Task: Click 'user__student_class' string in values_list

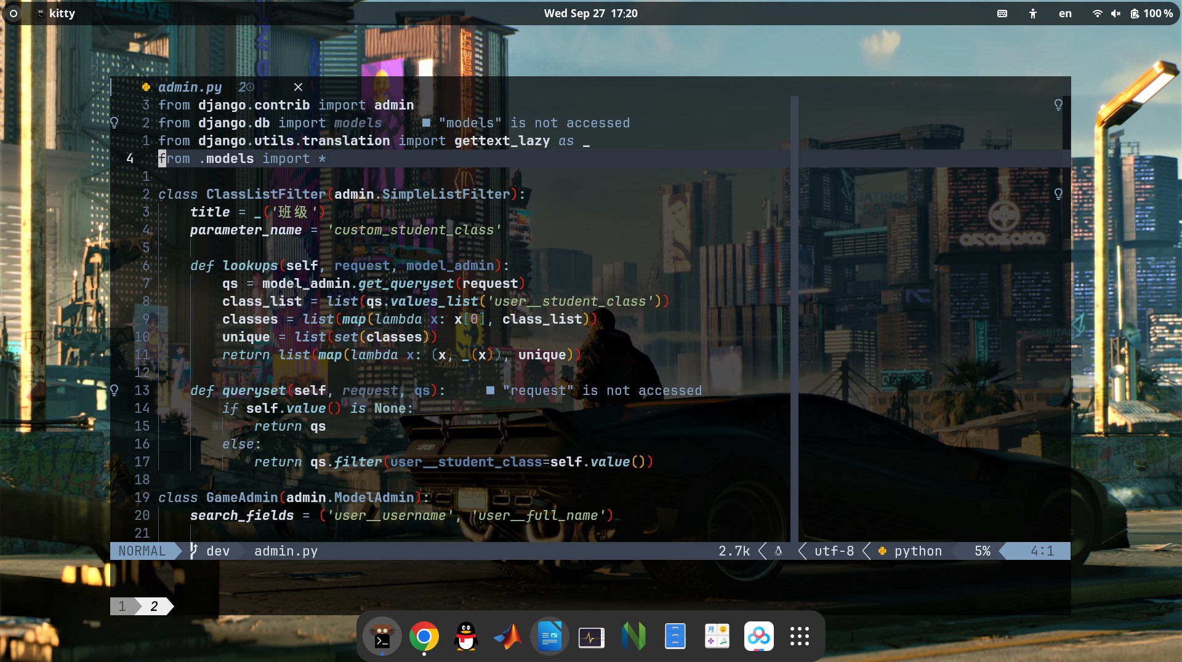Action: (570, 301)
